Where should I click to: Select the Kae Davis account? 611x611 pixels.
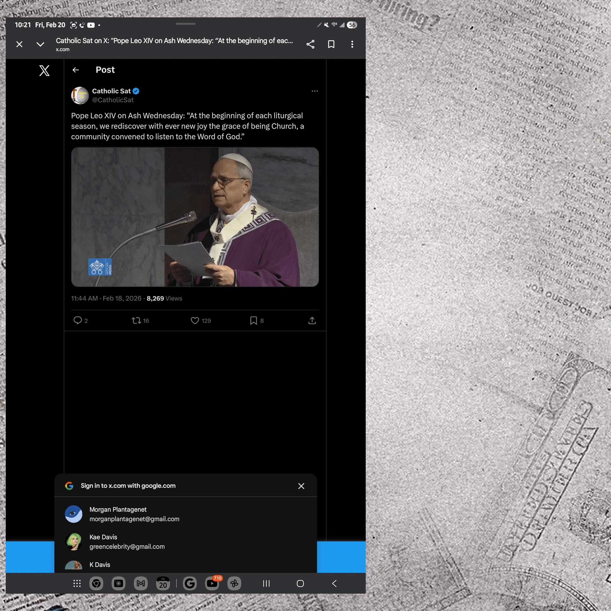point(127,542)
